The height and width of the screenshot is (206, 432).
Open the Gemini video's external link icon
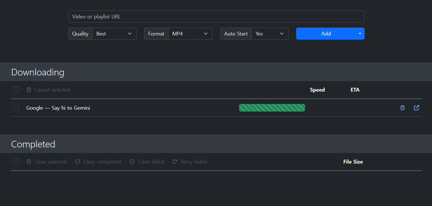416,108
